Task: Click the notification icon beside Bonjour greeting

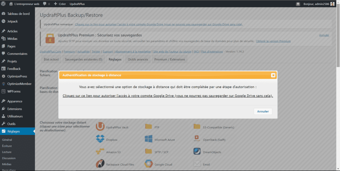Action: click(x=298, y=4)
